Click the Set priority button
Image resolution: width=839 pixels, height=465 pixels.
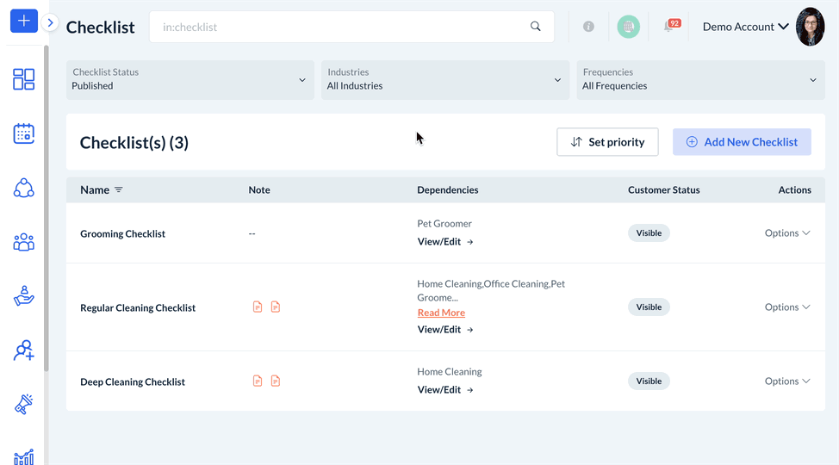click(607, 142)
